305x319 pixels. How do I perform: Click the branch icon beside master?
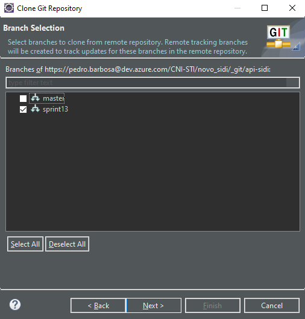(x=36, y=98)
